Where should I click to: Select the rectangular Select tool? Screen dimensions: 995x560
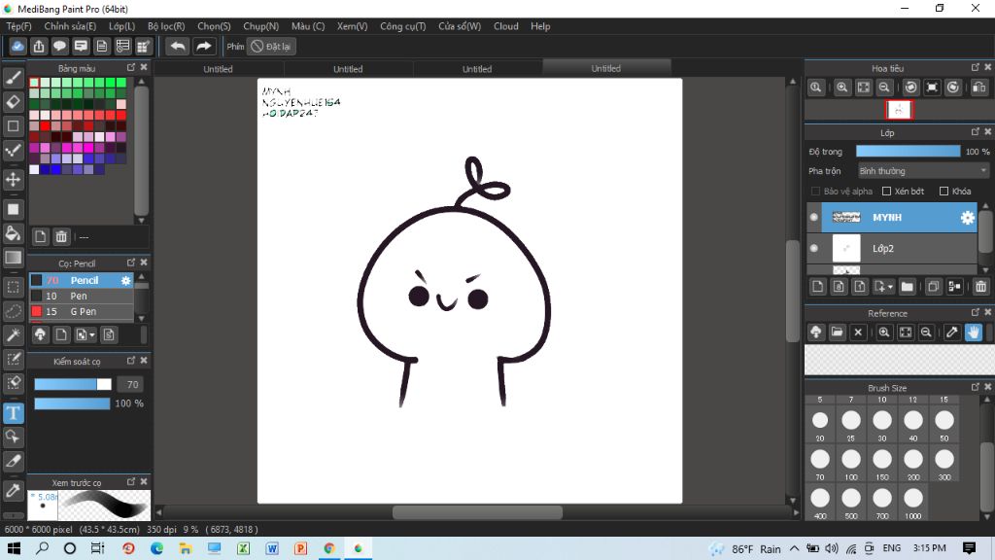13,287
